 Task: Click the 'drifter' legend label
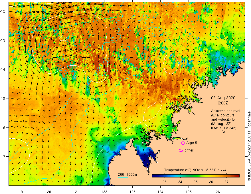(189, 150)
